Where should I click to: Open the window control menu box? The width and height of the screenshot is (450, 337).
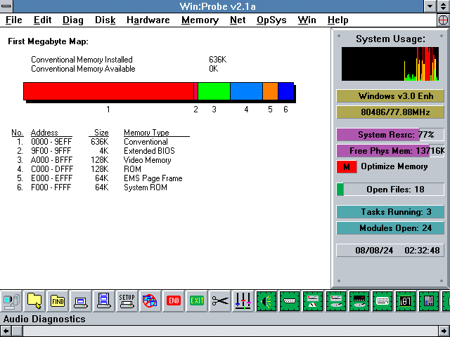6,6
